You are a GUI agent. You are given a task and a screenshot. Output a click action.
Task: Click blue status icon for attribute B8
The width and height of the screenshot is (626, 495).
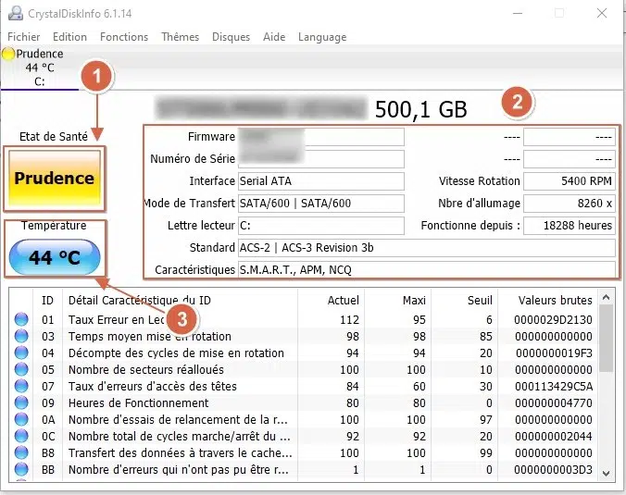pos(21,453)
